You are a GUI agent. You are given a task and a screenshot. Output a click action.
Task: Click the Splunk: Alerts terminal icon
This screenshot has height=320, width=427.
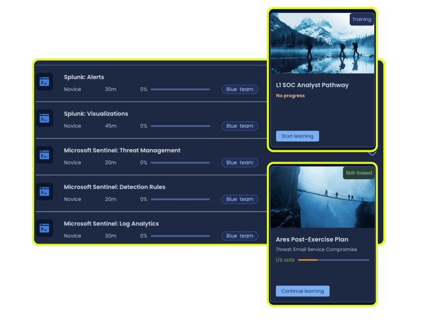44,82
